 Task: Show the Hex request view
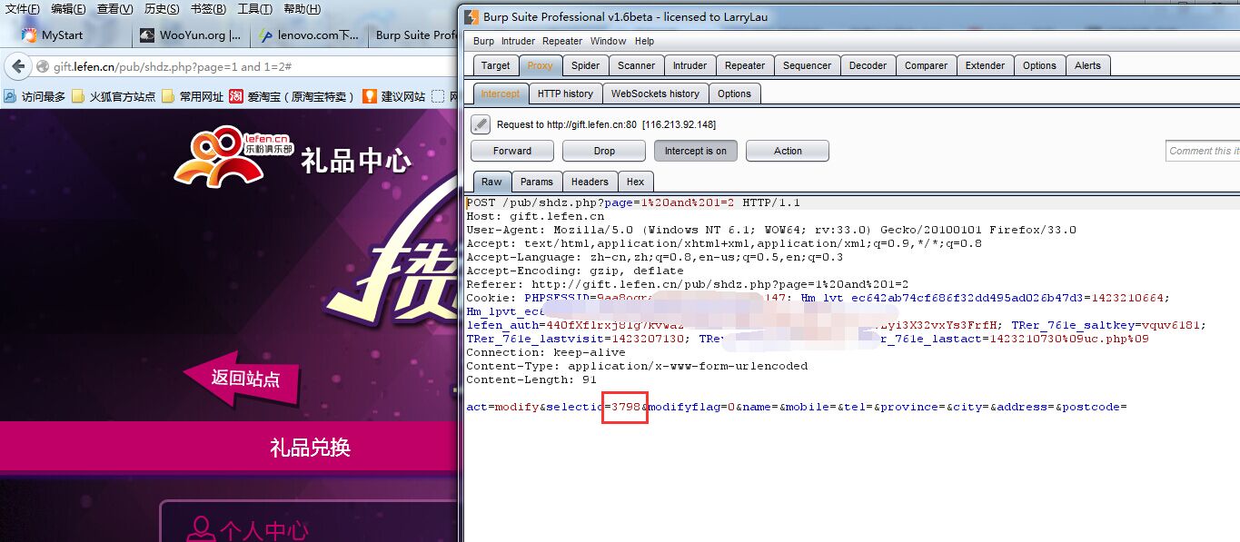pos(636,182)
